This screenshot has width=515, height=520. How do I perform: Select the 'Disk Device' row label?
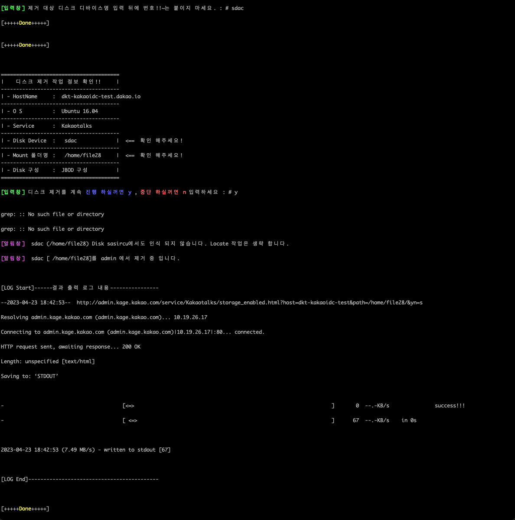pos(29,141)
